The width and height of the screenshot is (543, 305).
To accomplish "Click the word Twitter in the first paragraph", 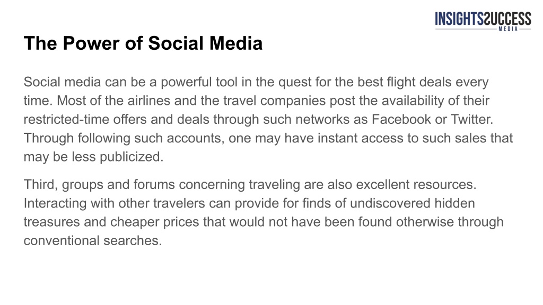I will tap(471, 119).
